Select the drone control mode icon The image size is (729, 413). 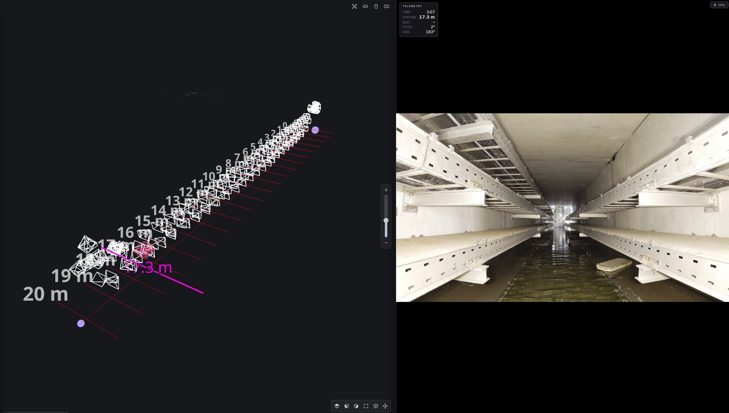[354, 6]
